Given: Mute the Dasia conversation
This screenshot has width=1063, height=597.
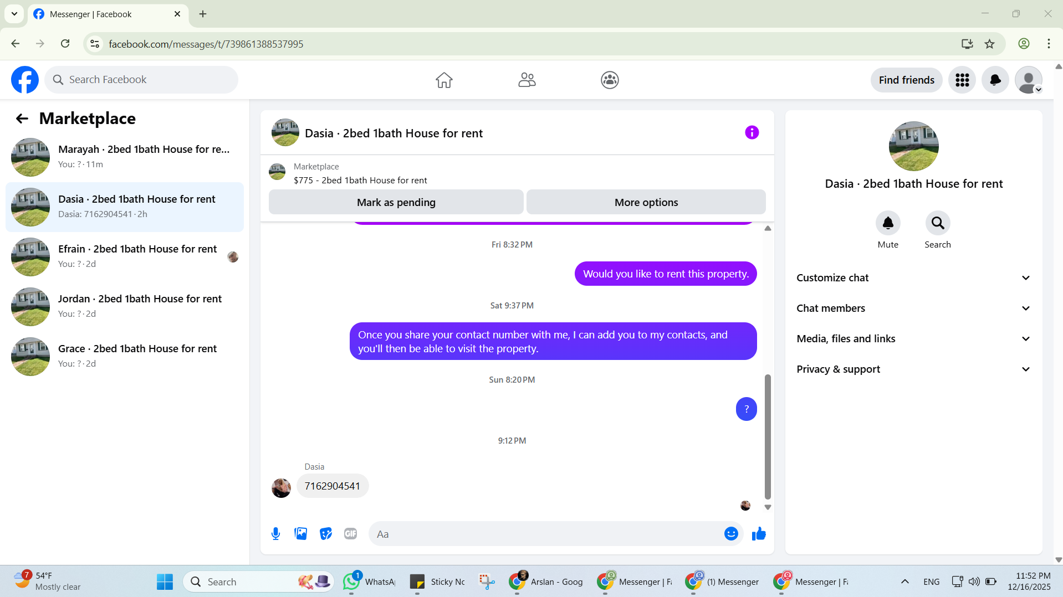Looking at the screenshot, I should point(888,223).
